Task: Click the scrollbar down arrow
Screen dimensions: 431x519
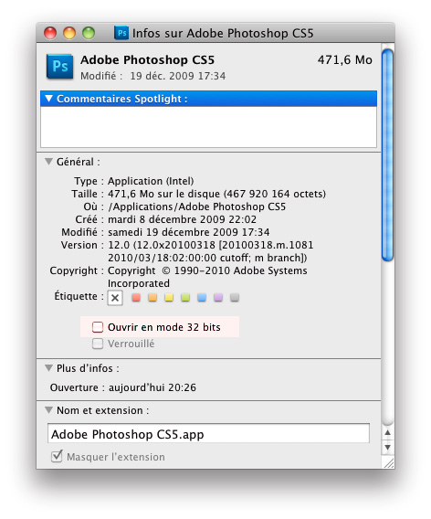Action: 388,448
